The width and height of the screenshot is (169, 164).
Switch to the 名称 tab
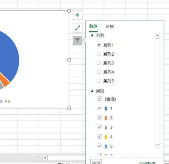[110, 26]
